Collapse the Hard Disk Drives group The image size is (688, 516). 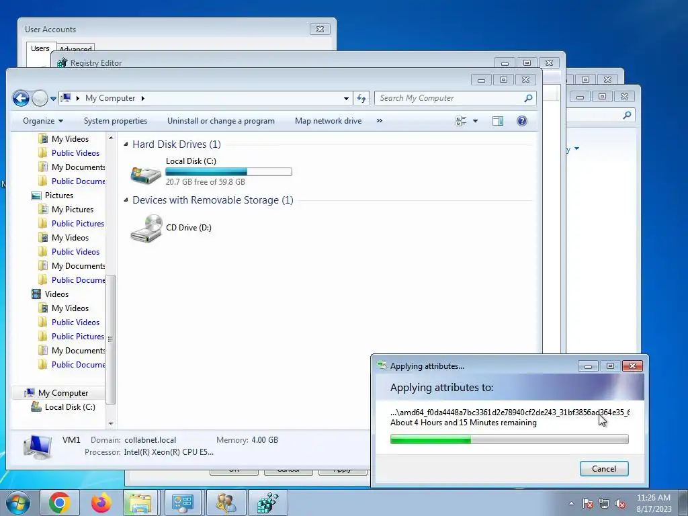pyautogui.click(x=126, y=144)
